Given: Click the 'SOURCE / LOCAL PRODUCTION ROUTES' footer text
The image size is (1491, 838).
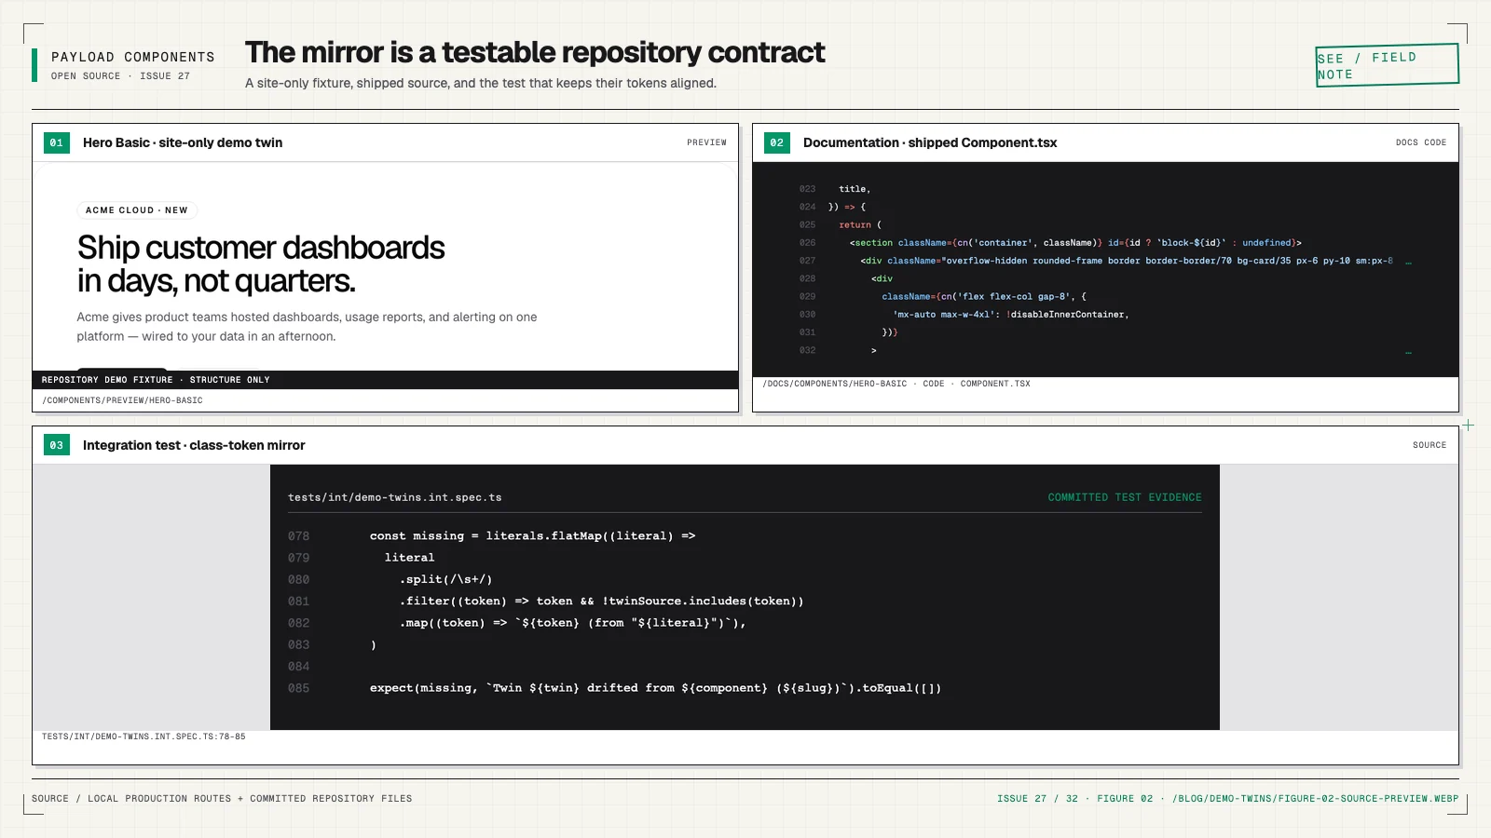Looking at the screenshot, I should pos(222,799).
